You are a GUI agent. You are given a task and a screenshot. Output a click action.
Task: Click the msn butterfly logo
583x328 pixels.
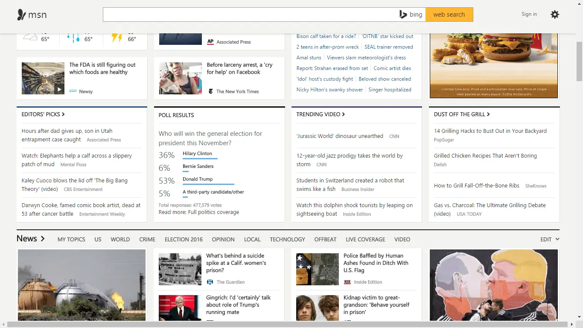click(22, 15)
